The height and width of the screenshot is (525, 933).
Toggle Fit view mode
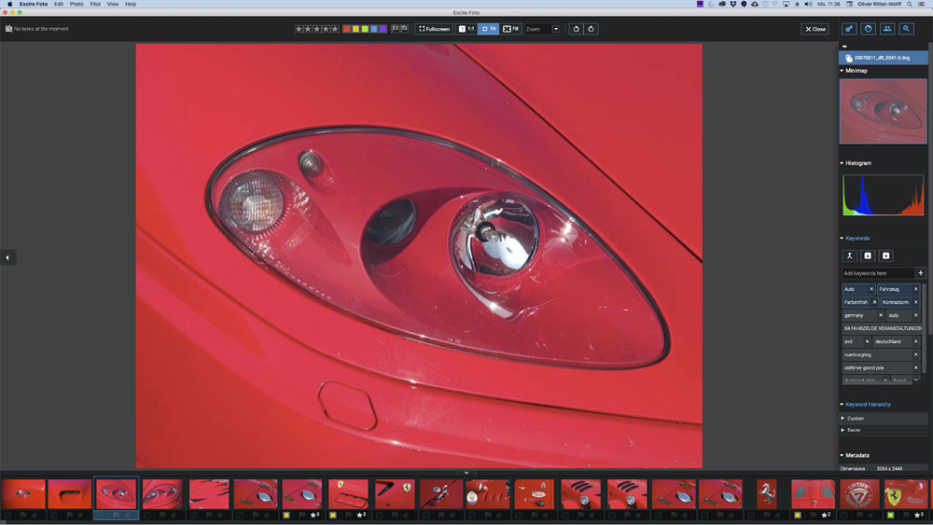(x=489, y=29)
